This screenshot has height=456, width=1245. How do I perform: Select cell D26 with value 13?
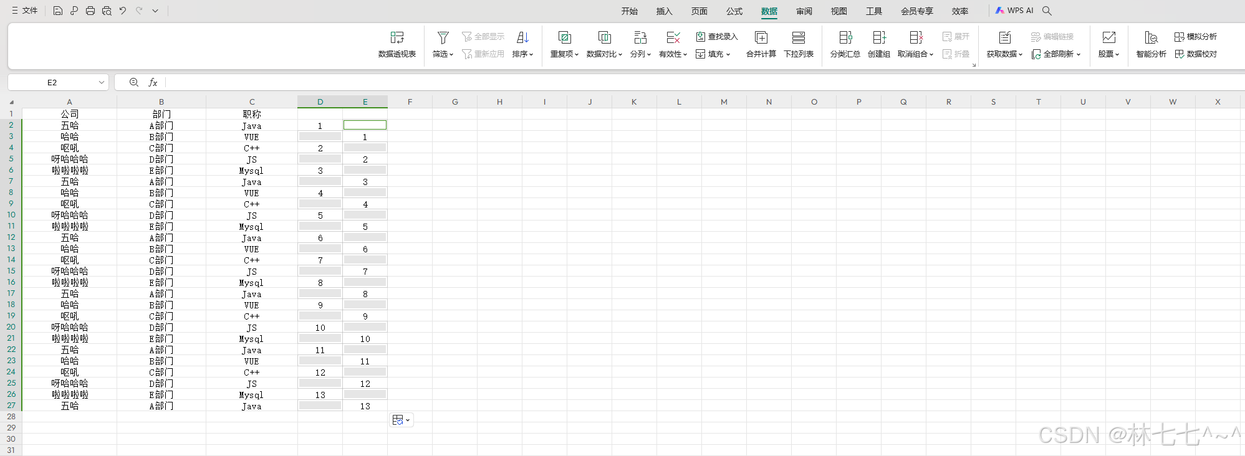(320, 394)
